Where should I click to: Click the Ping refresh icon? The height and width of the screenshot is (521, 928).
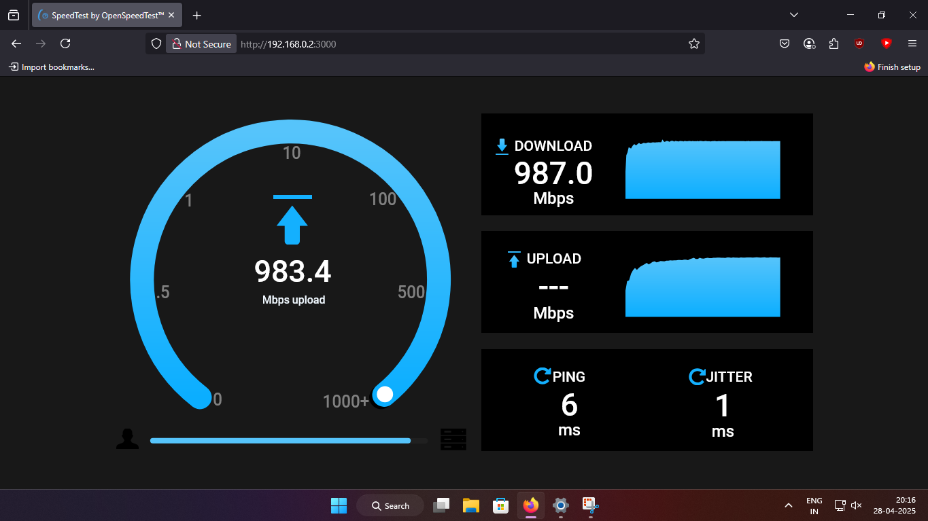pos(542,376)
